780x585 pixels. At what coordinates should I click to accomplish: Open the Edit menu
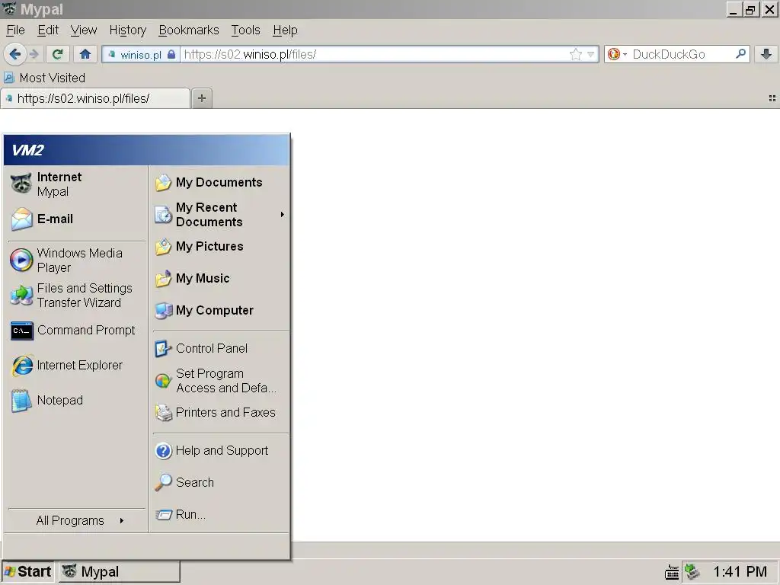point(48,30)
